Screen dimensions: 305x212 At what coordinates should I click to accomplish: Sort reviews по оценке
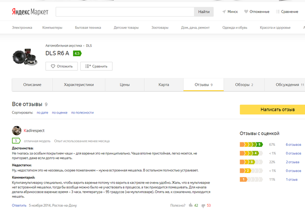[60, 112]
